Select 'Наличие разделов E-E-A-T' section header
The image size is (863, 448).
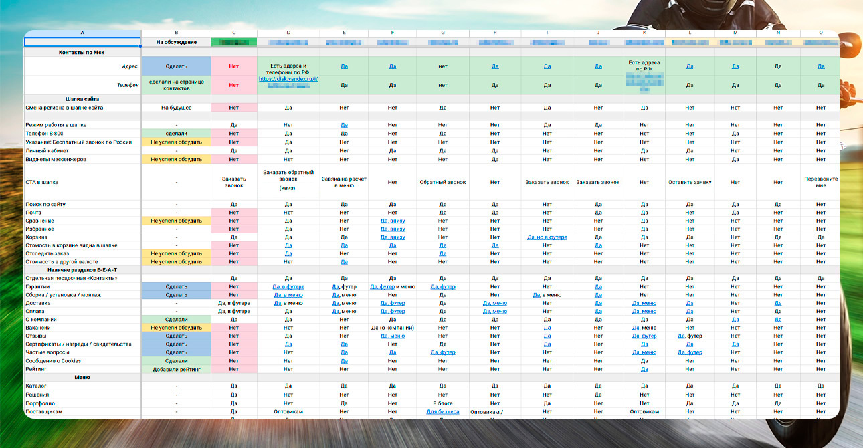pos(82,269)
